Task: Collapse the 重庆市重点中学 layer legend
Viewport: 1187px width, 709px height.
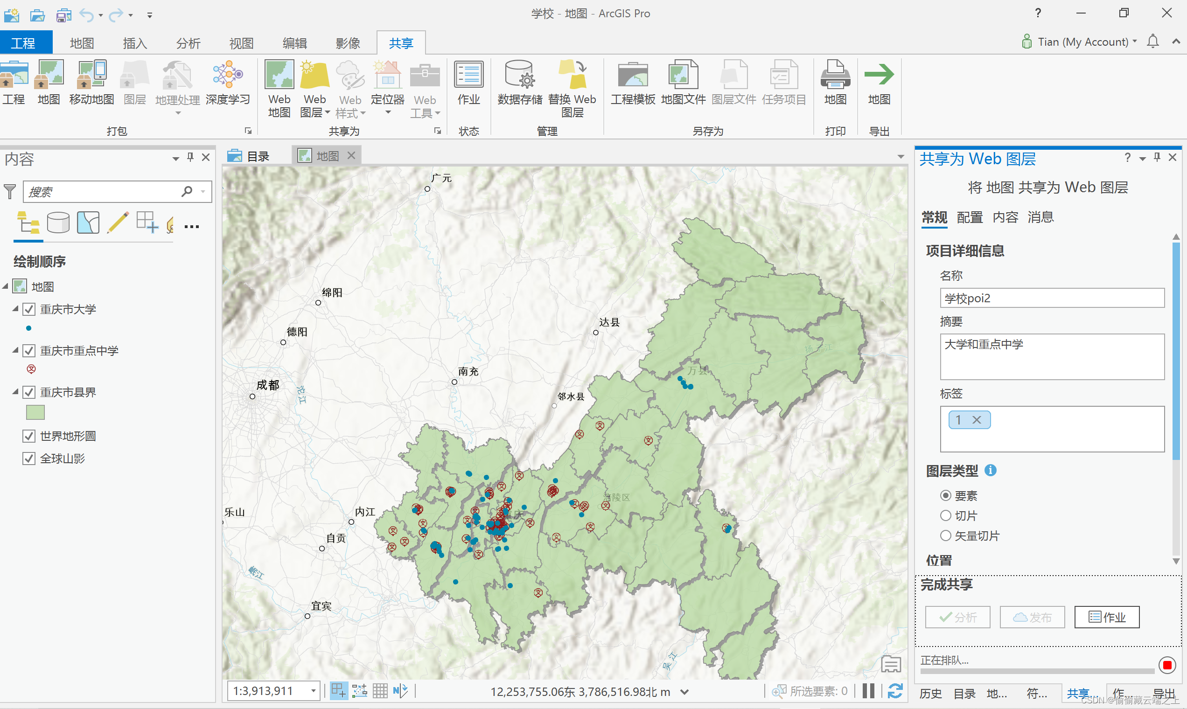Action: coord(15,350)
